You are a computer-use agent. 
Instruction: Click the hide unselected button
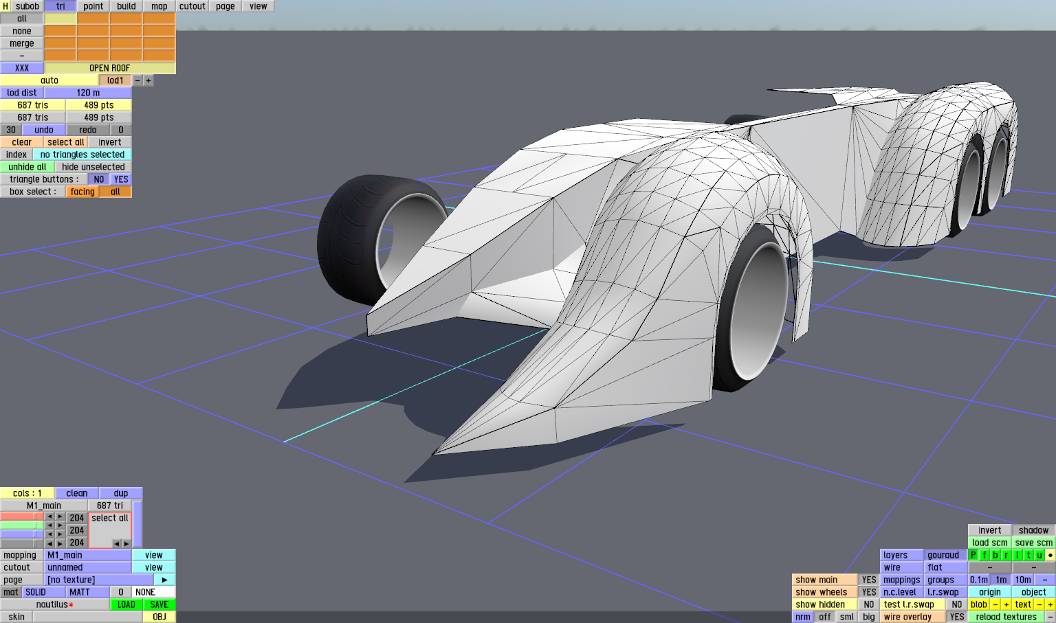pos(93,167)
